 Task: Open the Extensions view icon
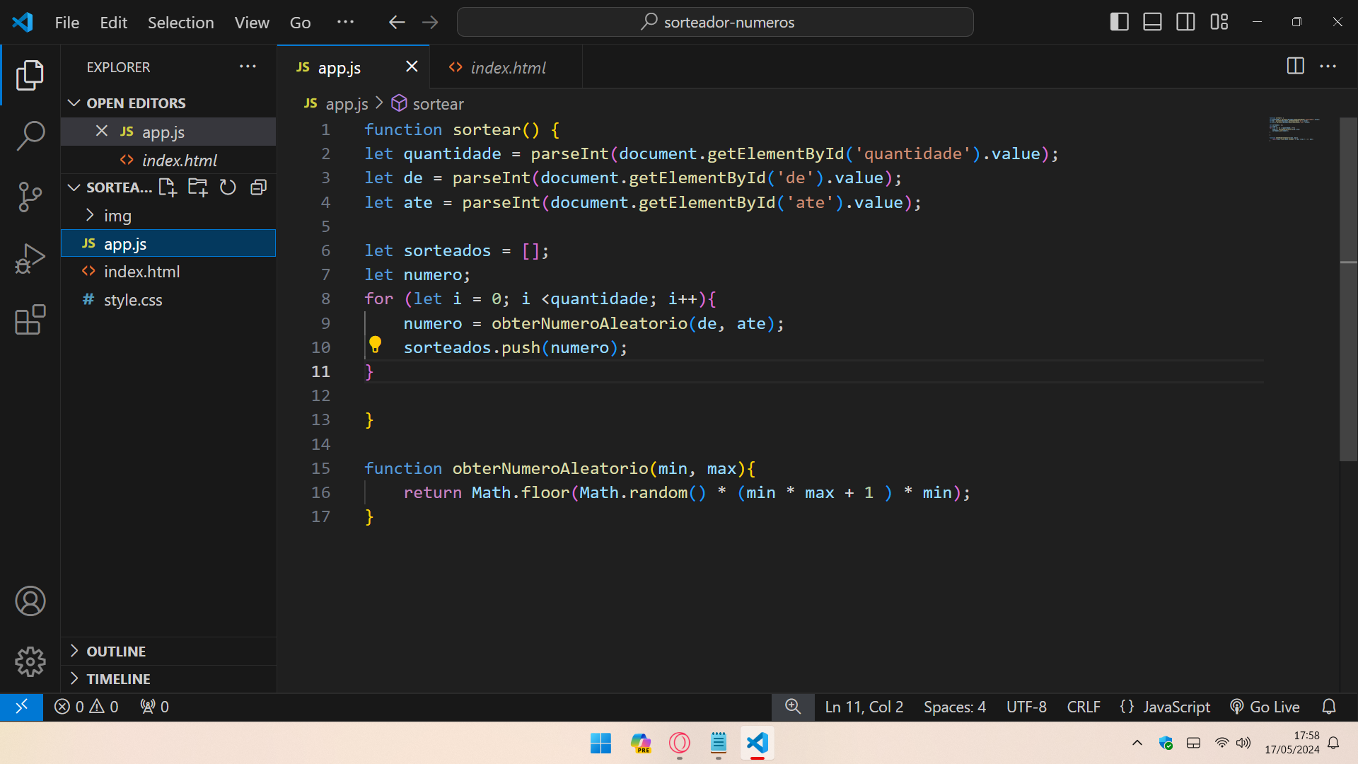pyautogui.click(x=30, y=320)
